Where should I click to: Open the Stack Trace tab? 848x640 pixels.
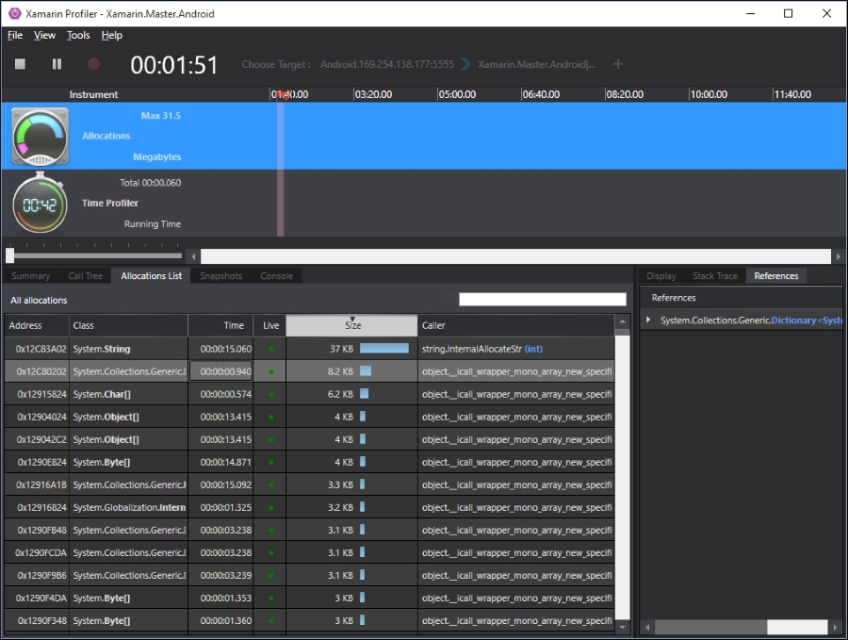714,276
